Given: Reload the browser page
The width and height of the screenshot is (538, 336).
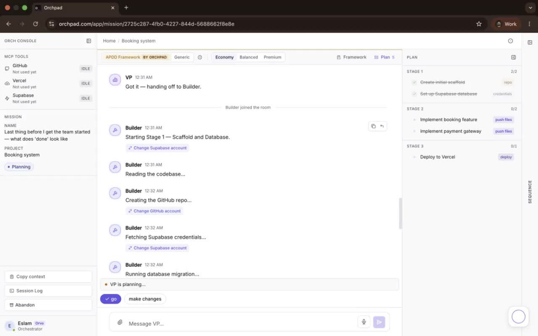Looking at the screenshot, I should (x=36, y=24).
